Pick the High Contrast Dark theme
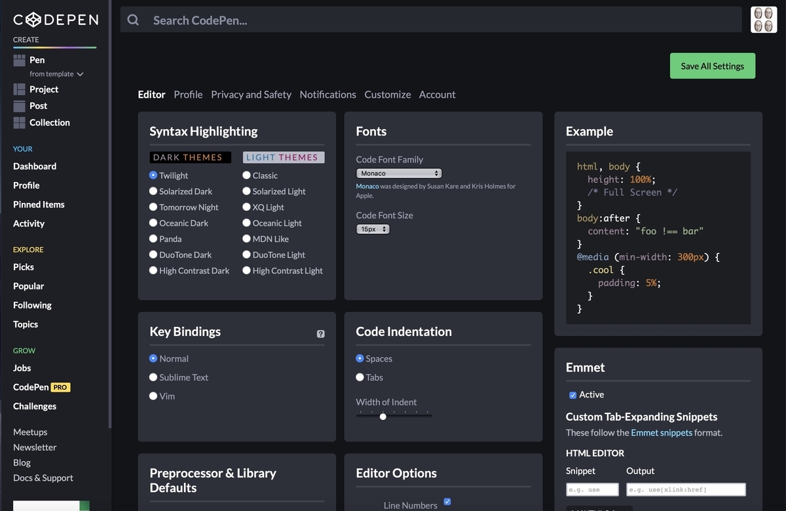 click(153, 270)
